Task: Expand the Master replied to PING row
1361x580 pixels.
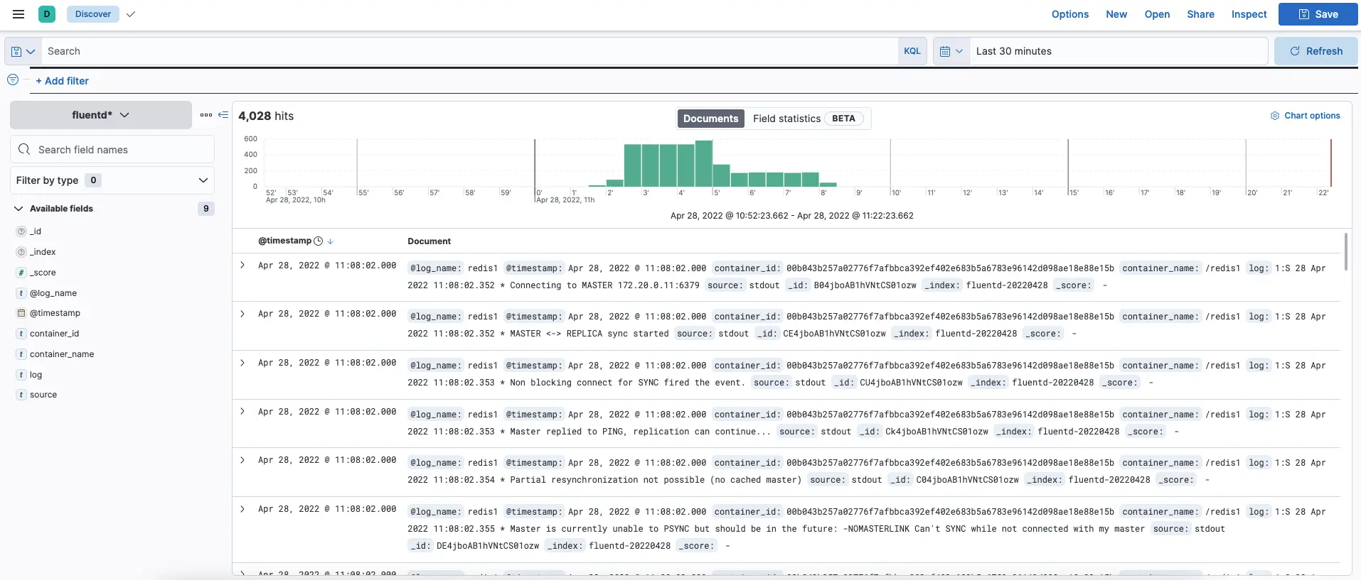Action: click(x=242, y=411)
